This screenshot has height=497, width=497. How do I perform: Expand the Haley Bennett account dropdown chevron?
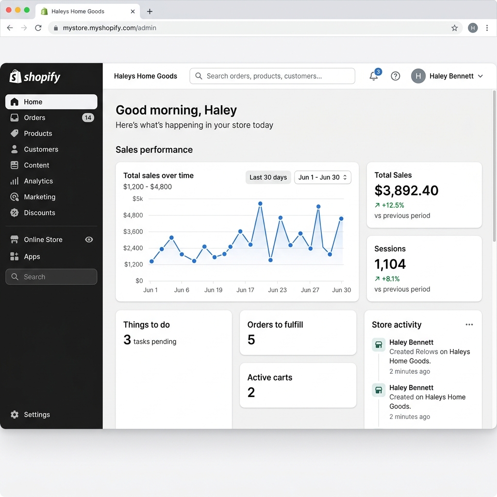[480, 76]
